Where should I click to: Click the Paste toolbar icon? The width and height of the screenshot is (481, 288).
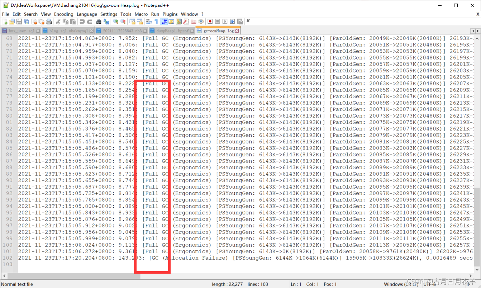point(73,22)
